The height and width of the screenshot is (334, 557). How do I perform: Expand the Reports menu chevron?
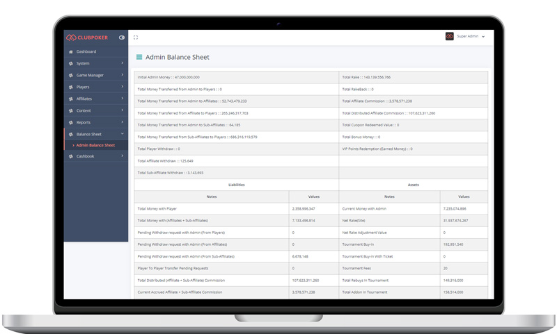pyautogui.click(x=123, y=122)
